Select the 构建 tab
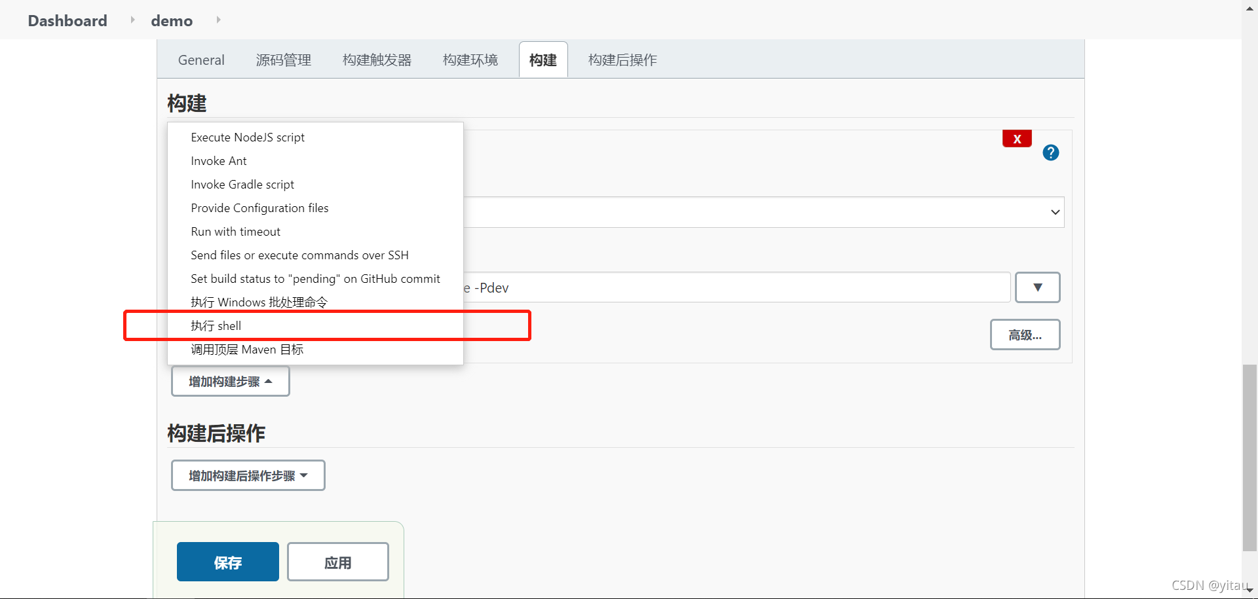The height and width of the screenshot is (599, 1258). (543, 60)
